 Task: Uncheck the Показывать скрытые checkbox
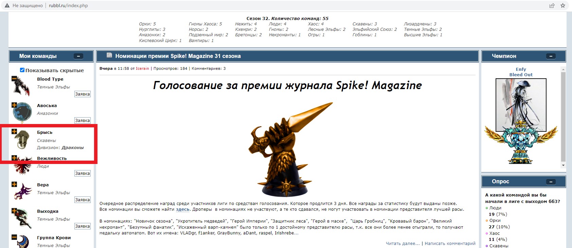tap(22, 70)
